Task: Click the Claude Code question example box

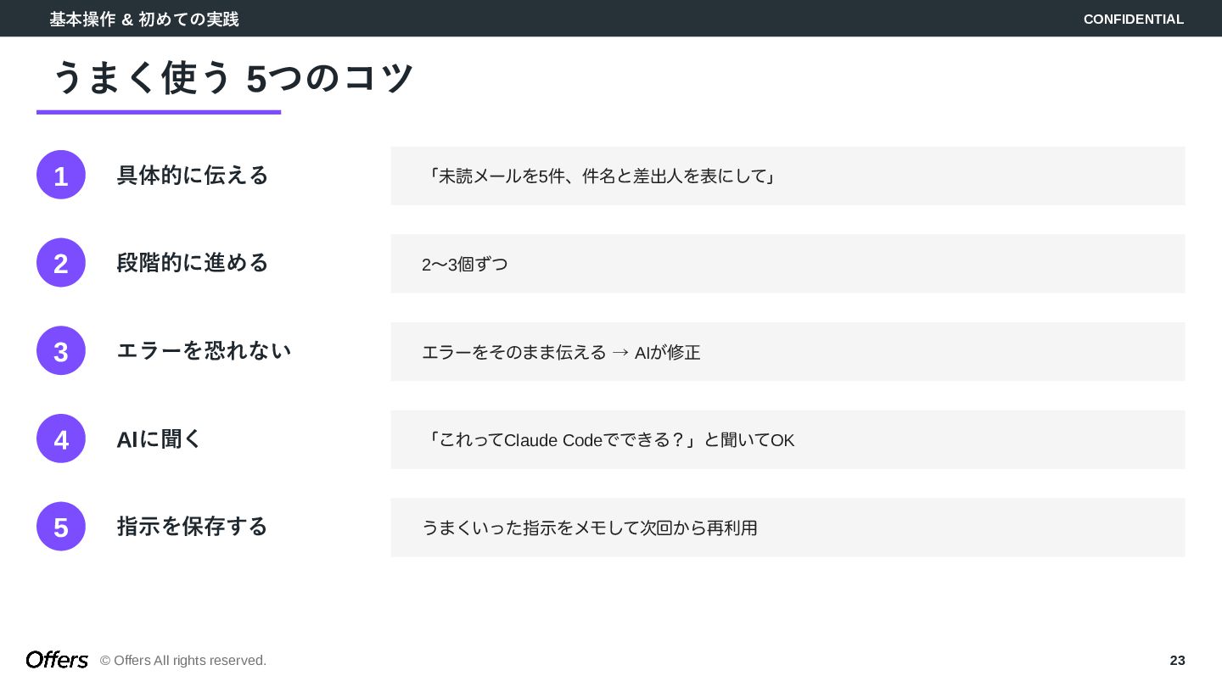Action: coord(788,439)
